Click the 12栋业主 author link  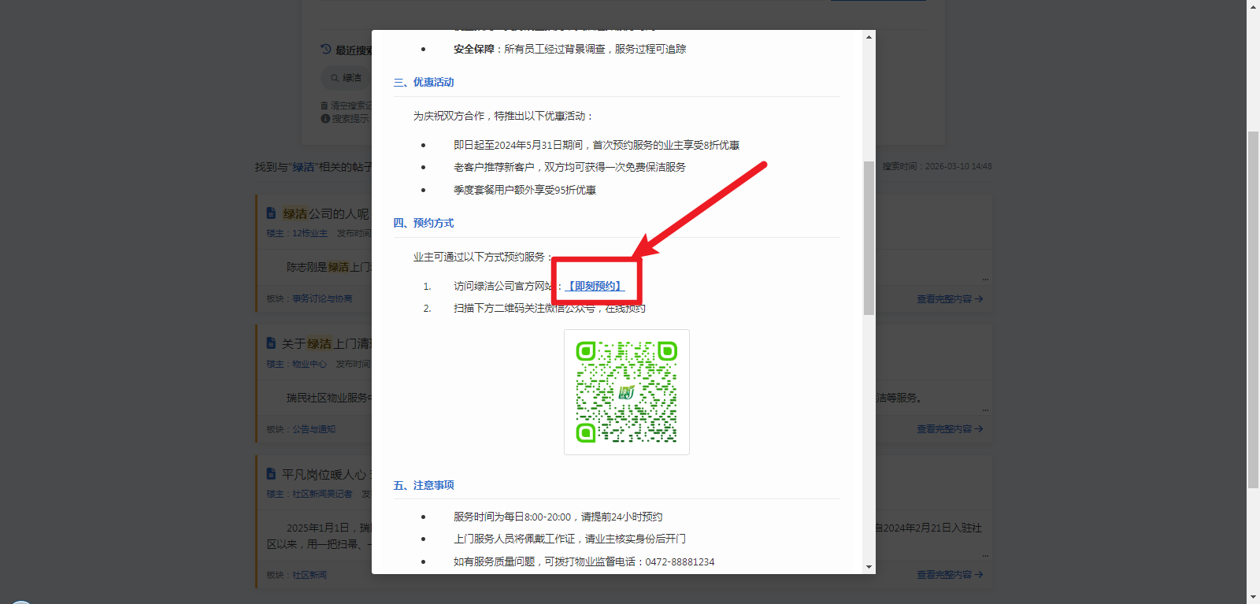tap(309, 234)
